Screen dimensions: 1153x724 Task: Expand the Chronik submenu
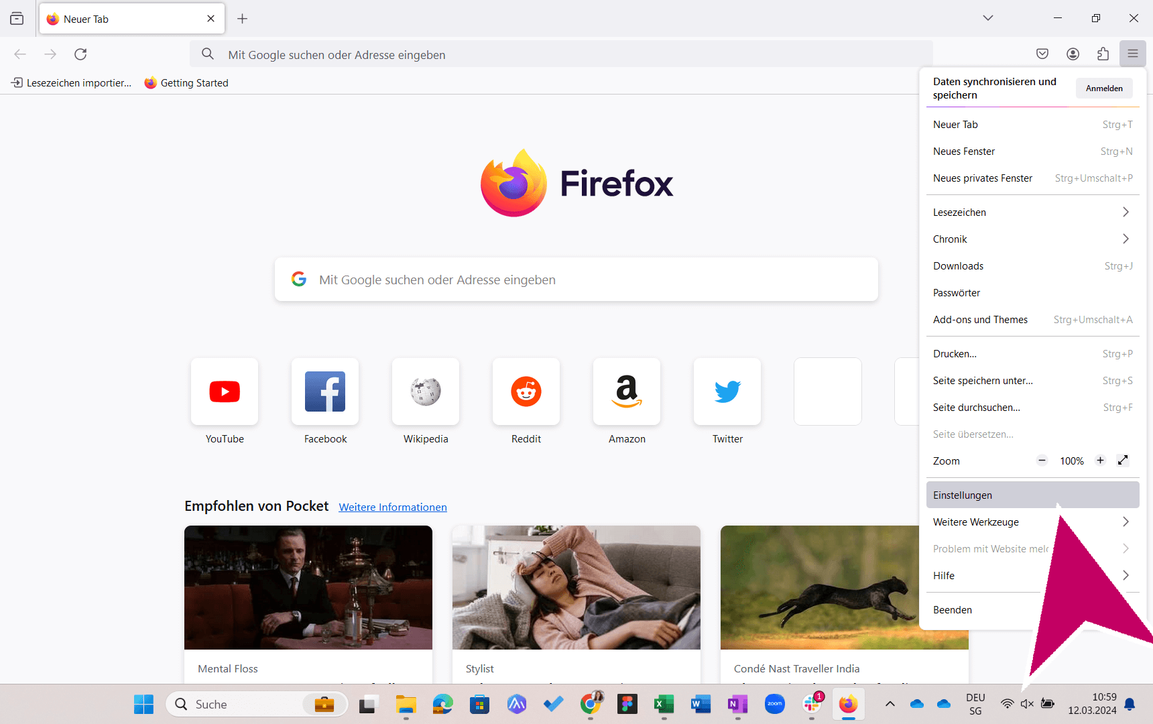coord(1032,239)
